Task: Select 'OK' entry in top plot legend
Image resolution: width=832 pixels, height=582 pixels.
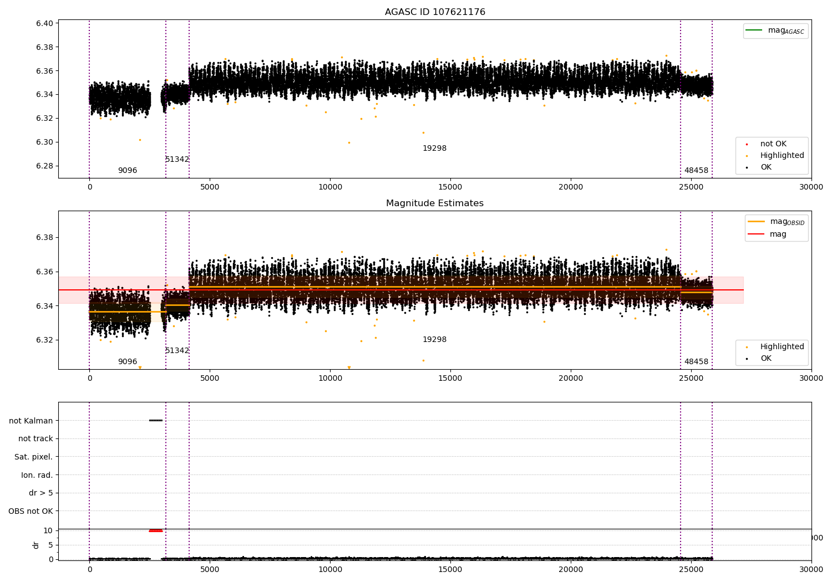Action: point(766,167)
